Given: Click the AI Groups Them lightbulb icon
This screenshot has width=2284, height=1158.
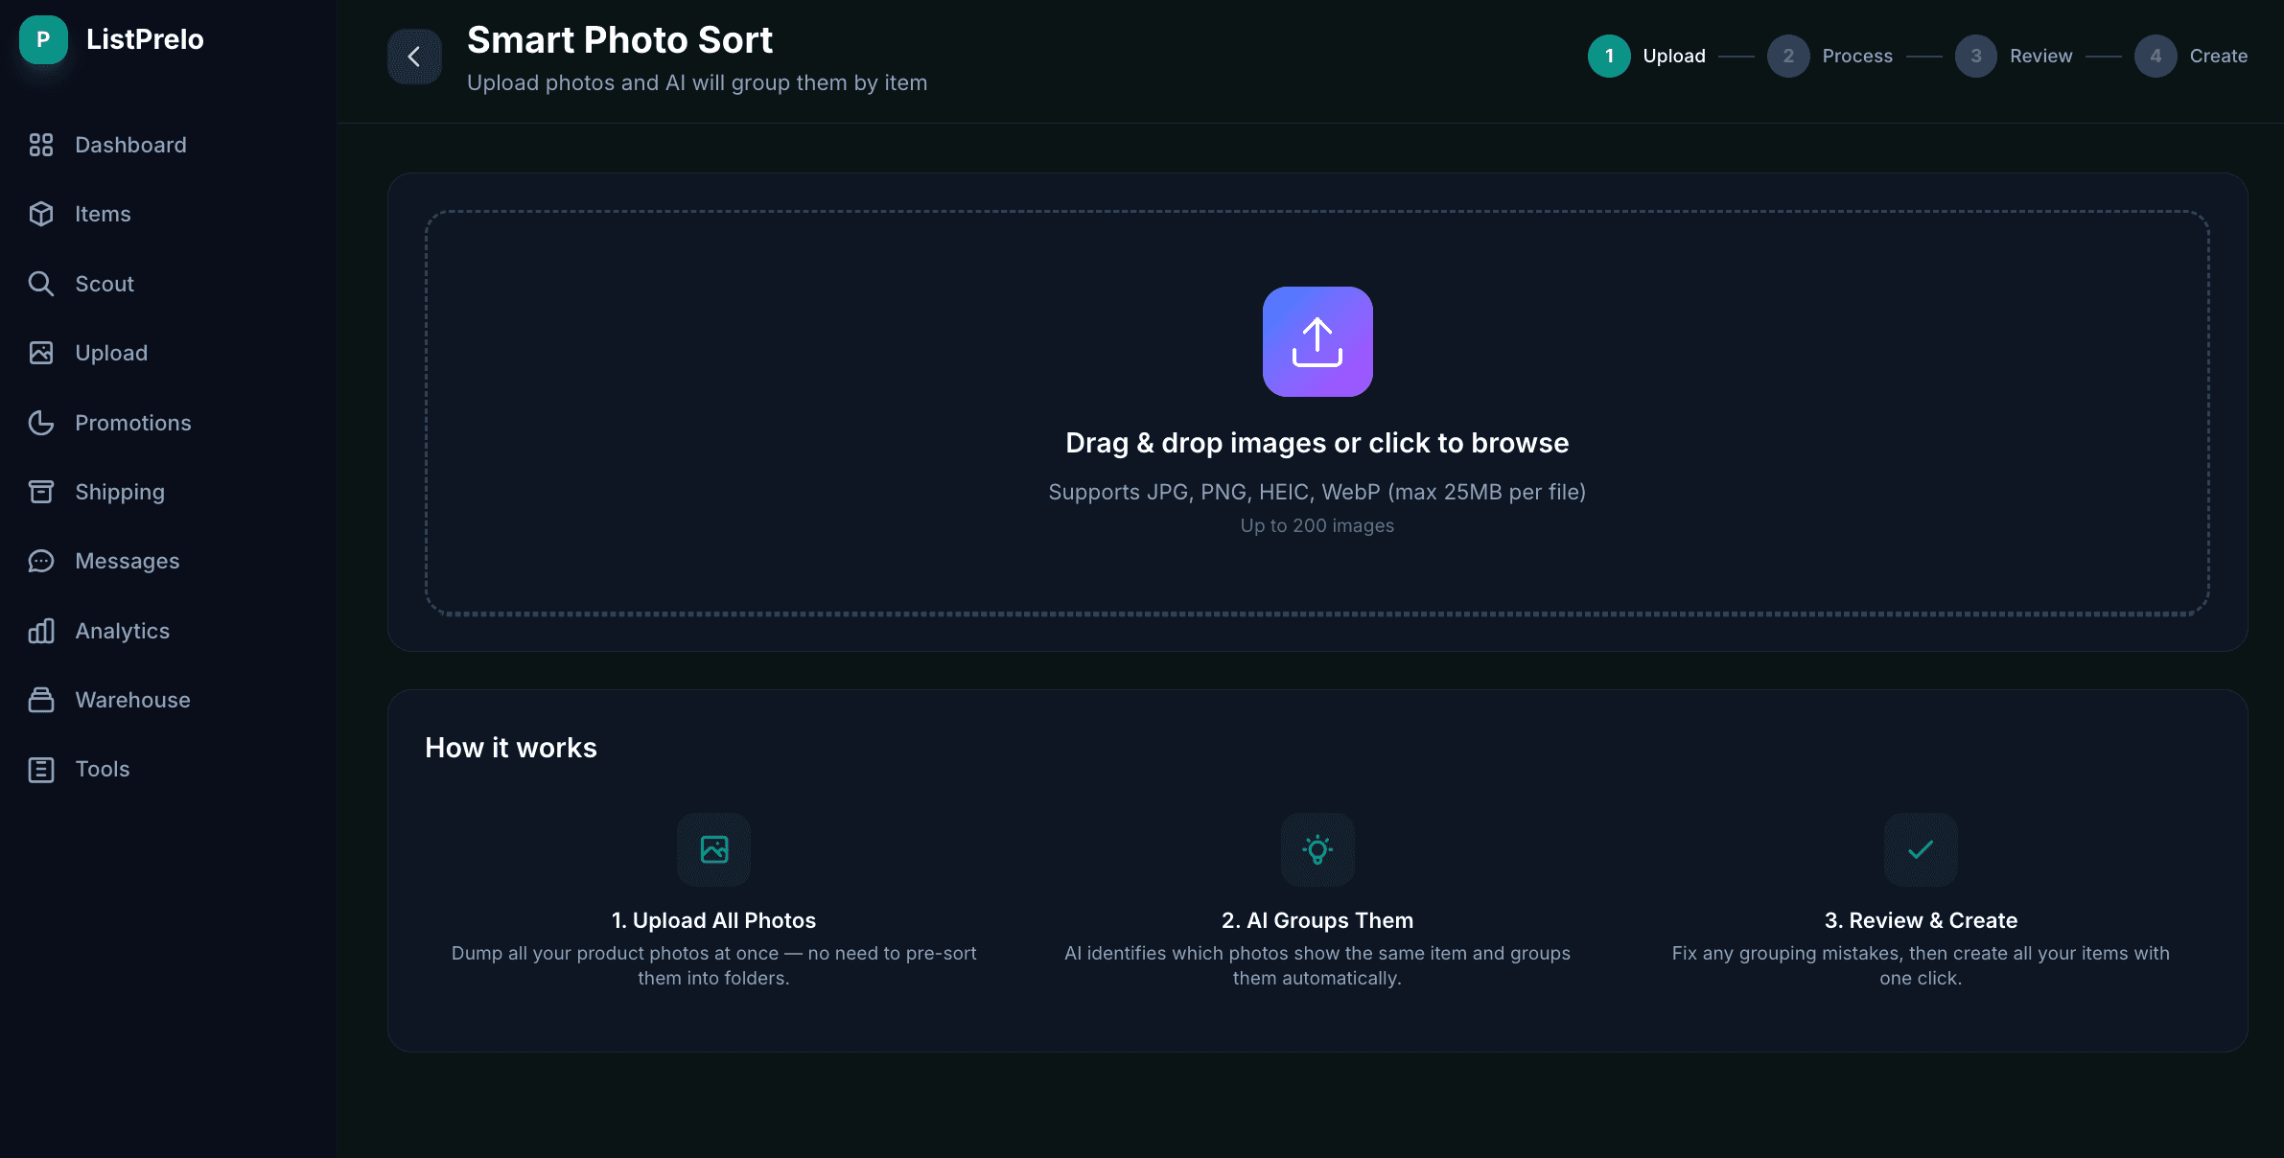Looking at the screenshot, I should click(1317, 849).
